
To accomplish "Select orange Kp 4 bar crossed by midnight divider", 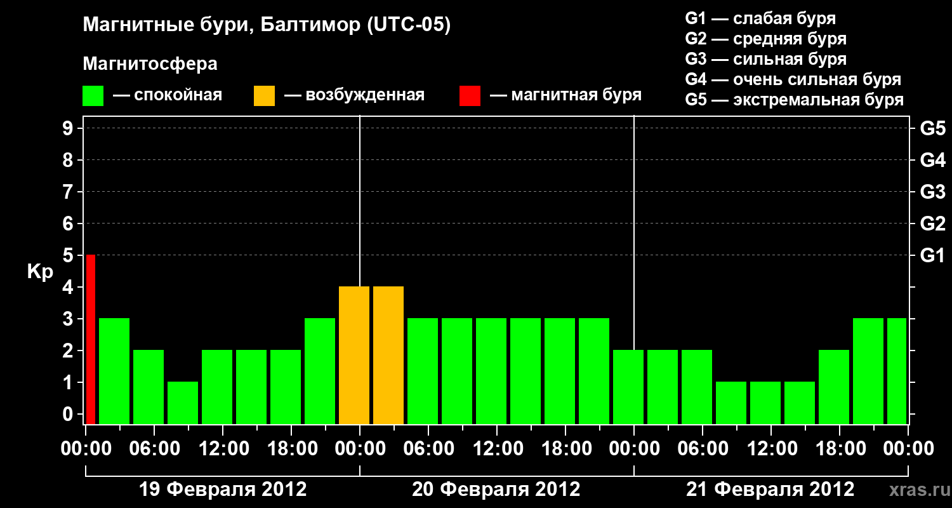I will [354, 355].
